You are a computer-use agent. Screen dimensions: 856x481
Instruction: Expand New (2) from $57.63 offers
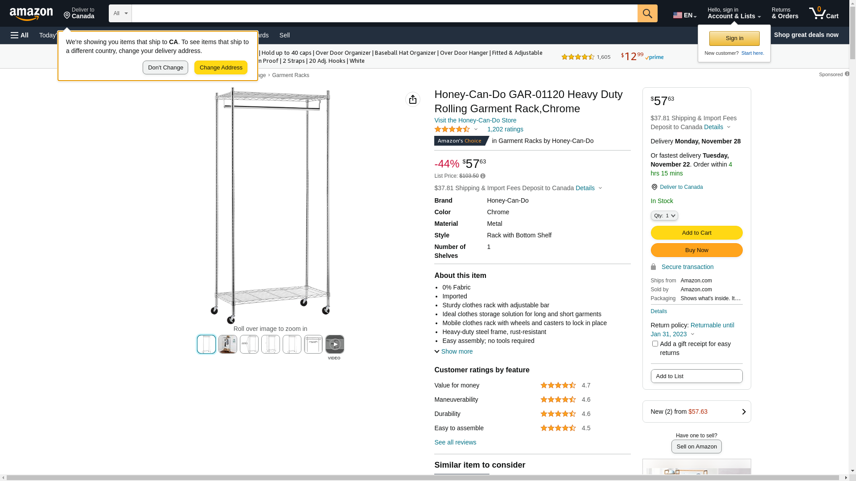(696, 412)
